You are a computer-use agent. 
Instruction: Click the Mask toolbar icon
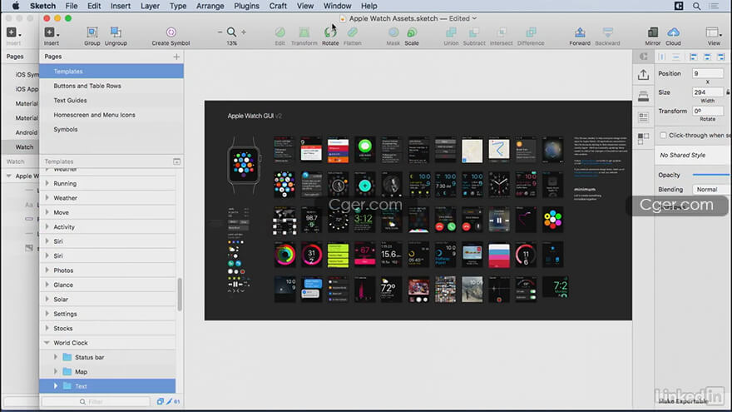coord(393,36)
